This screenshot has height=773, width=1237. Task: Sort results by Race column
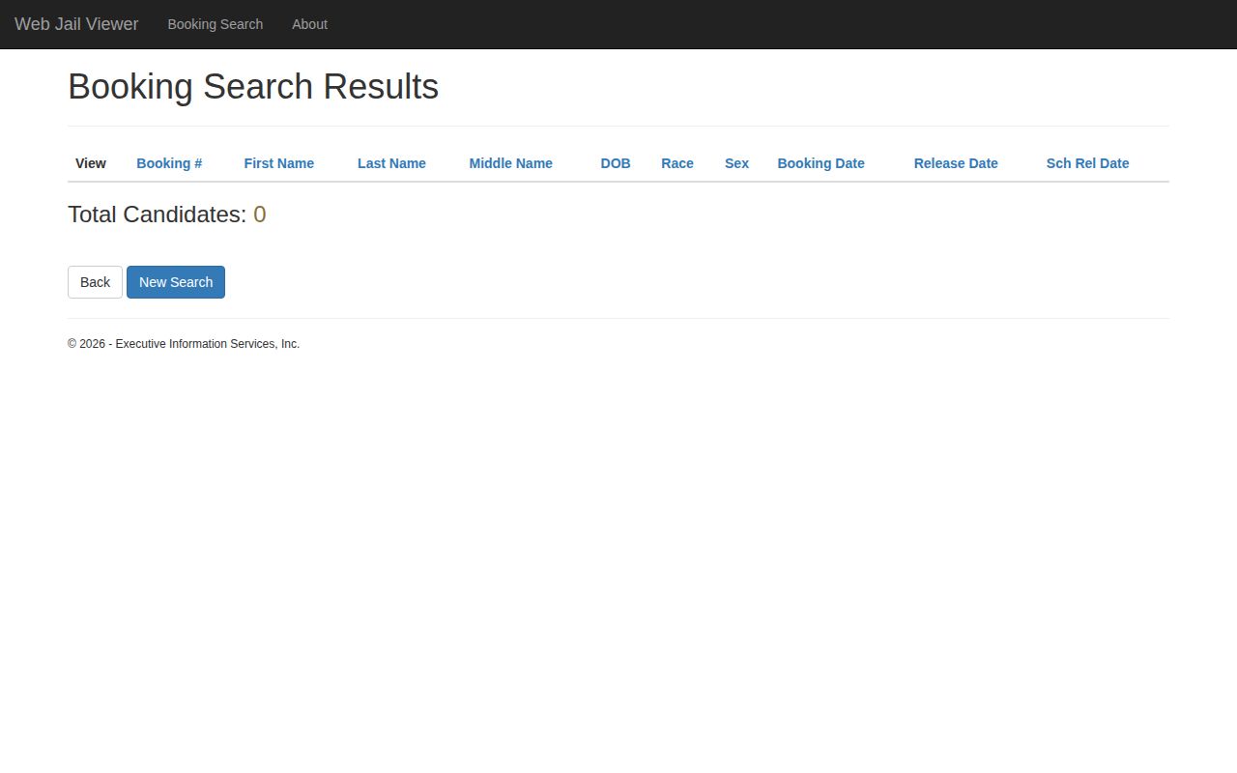click(x=677, y=163)
